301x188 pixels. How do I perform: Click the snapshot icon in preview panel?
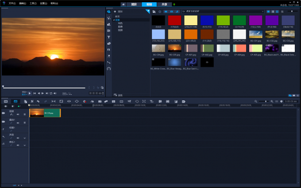pos(102,88)
